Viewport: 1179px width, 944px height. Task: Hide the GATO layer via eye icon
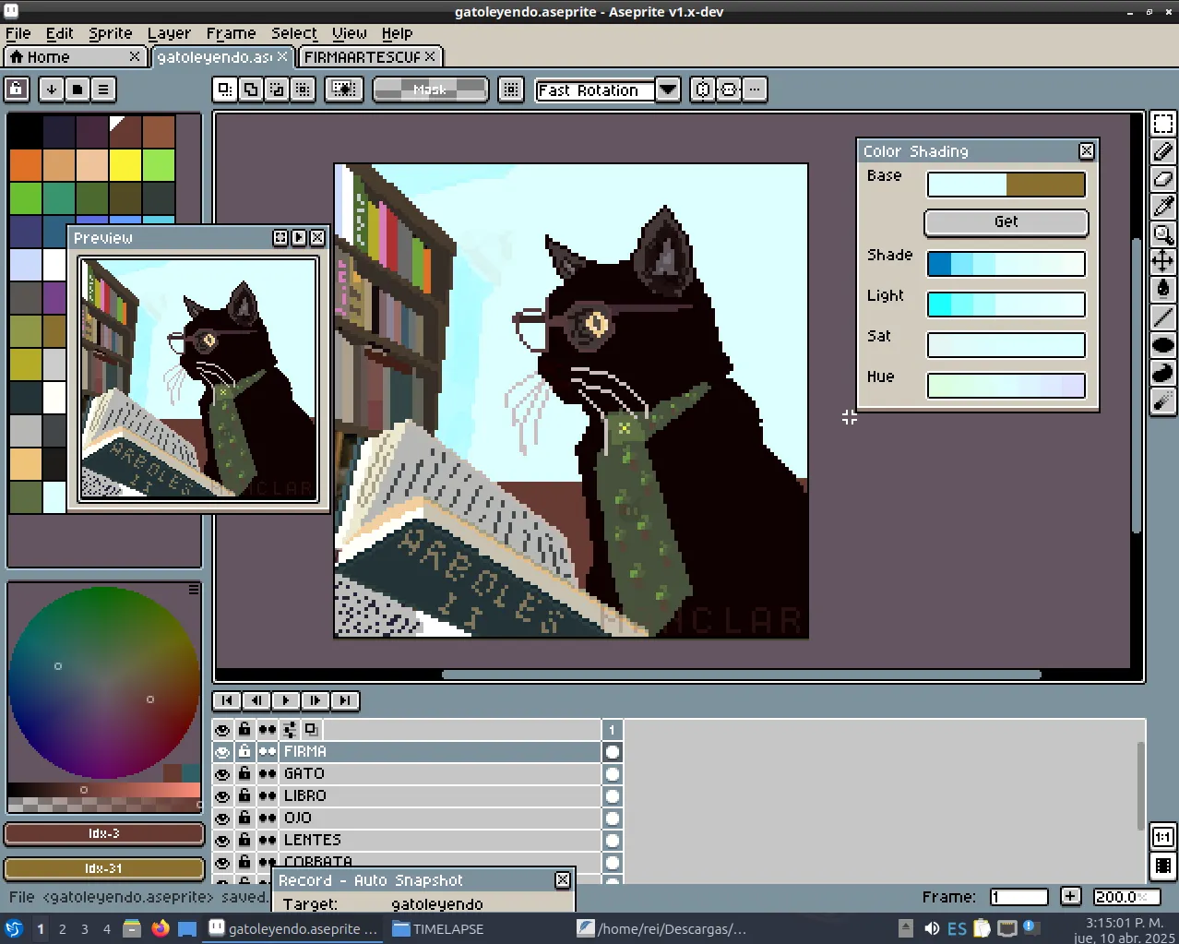coord(222,774)
